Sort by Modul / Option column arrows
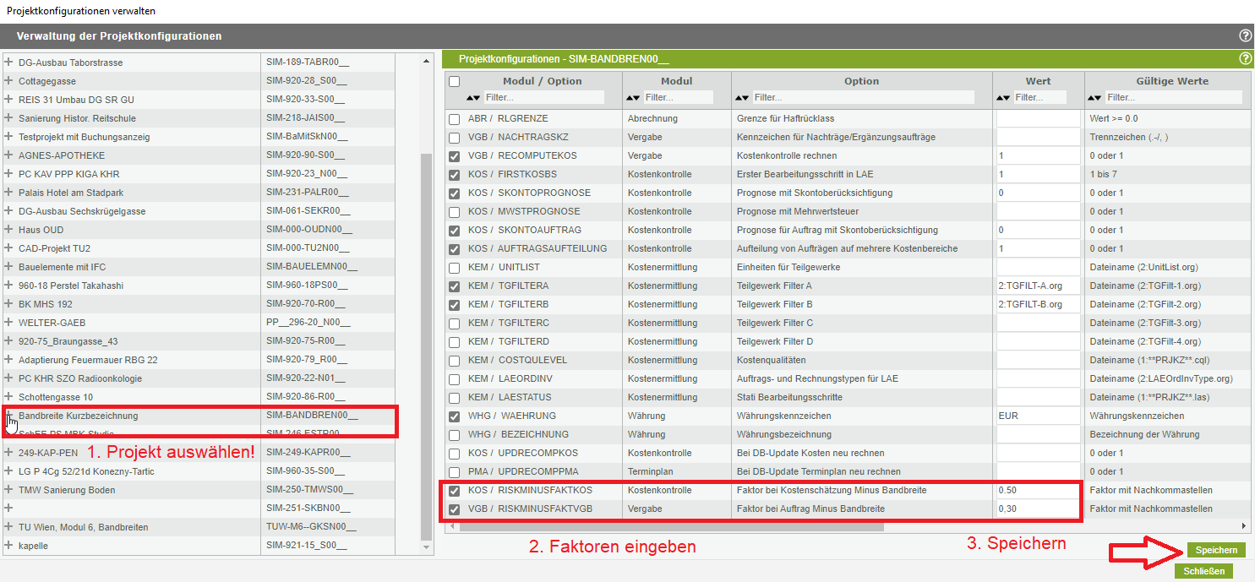 (473, 98)
